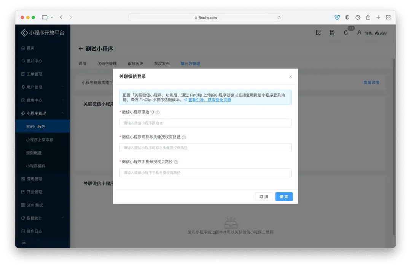Cancel the dialog via 取消 button

pos(264,196)
